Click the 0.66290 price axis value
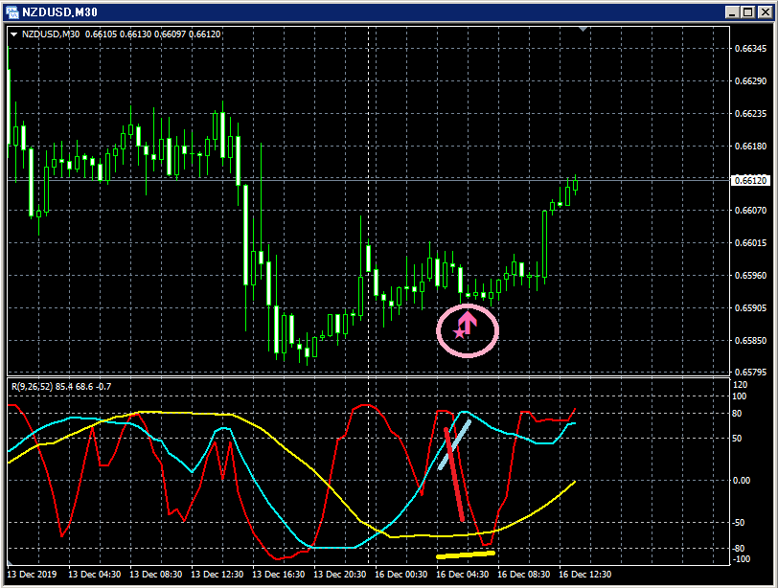 pyautogui.click(x=750, y=80)
